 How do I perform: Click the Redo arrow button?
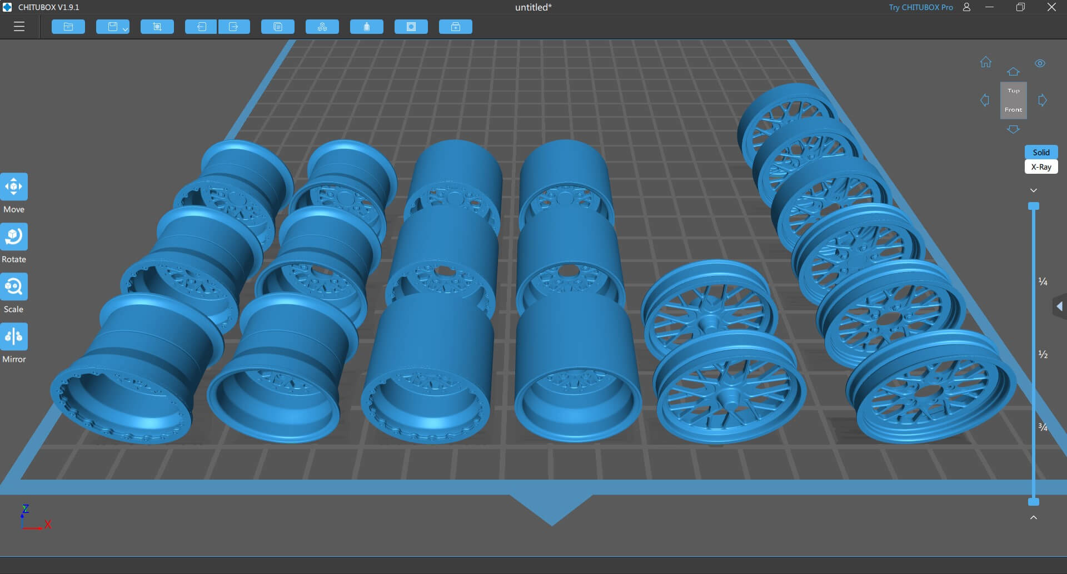(234, 27)
